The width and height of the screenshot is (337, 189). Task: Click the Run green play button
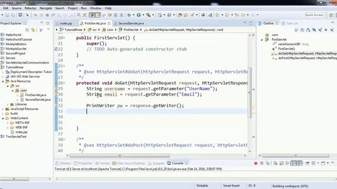tap(138, 15)
